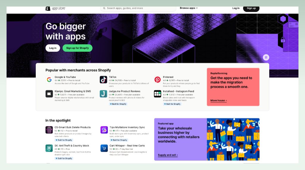Screen dimensions: 305x170
Task: Click the Move house link
Action: 218,101
